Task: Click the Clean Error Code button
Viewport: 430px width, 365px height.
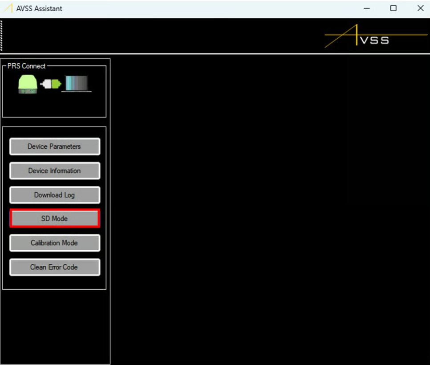Action: tap(55, 267)
